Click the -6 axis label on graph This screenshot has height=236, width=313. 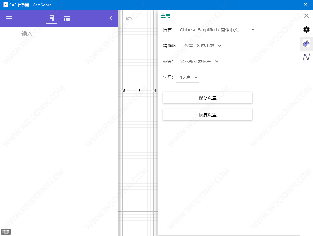(x=123, y=91)
